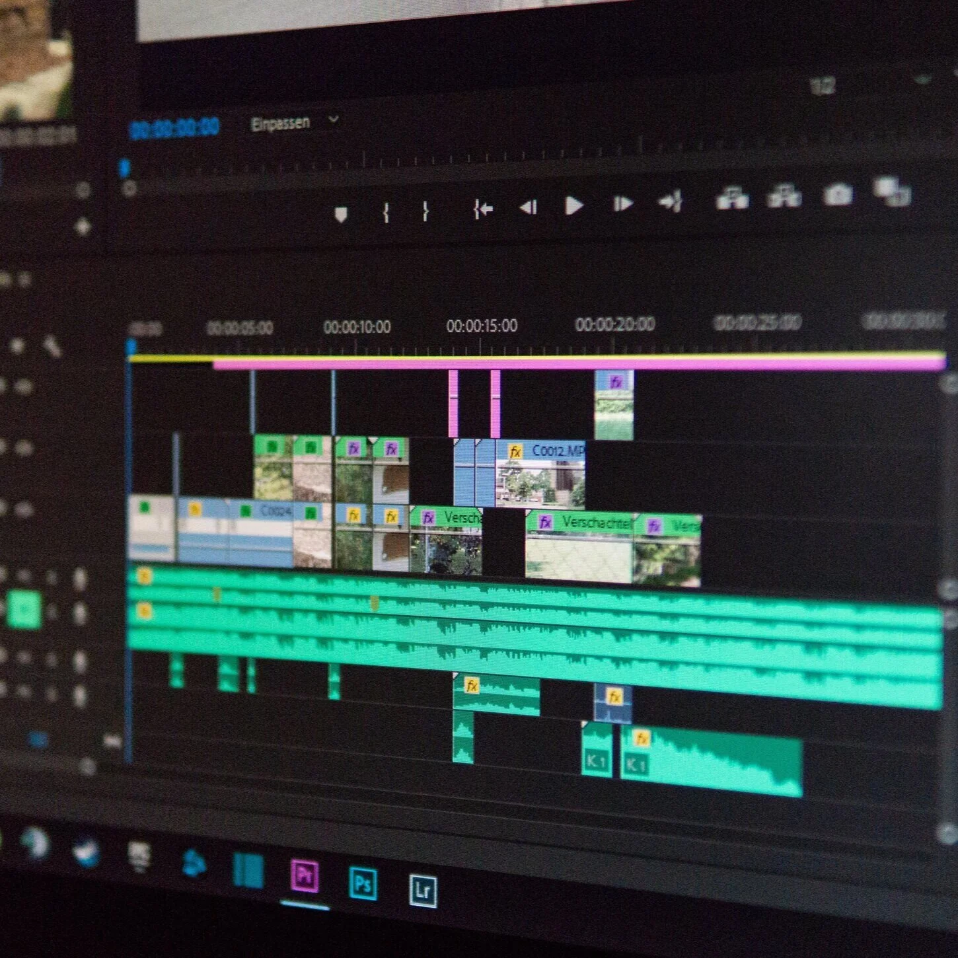This screenshot has height=958, width=958.
Task: Click the ruler at 00:00:15:00
Action: click(482, 326)
